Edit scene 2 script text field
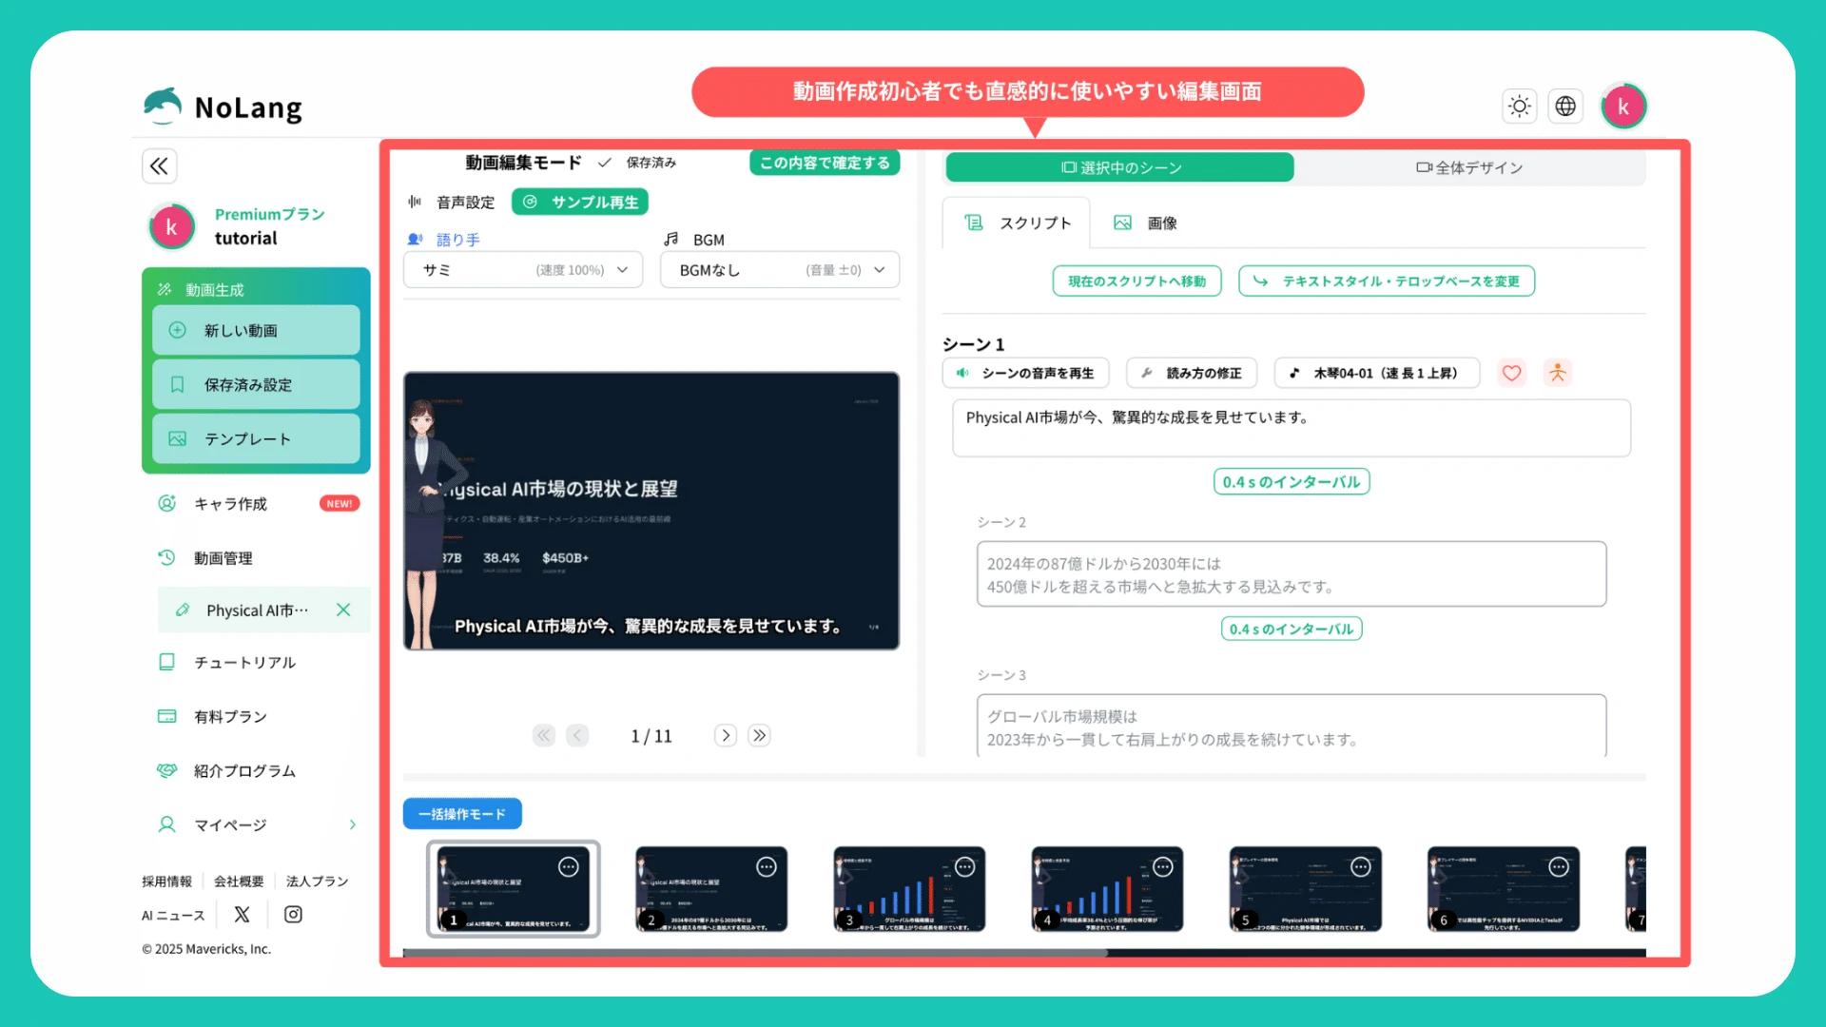The height and width of the screenshot is (1027, 1826). point(1292,574)
